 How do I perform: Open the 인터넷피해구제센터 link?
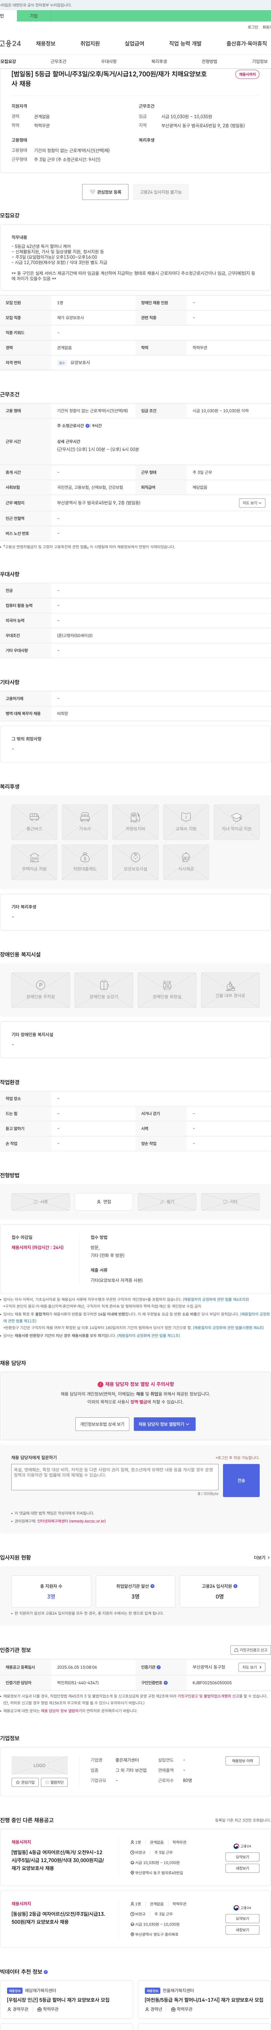(x=72, y=1521)
